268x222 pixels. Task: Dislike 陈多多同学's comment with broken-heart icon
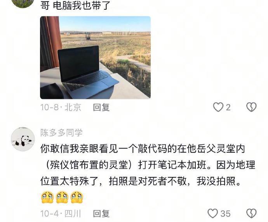tap(251, 213)
